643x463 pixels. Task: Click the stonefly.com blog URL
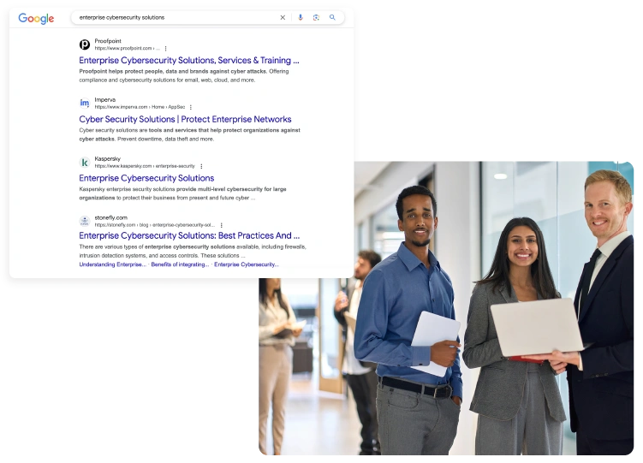click(155, 225)
